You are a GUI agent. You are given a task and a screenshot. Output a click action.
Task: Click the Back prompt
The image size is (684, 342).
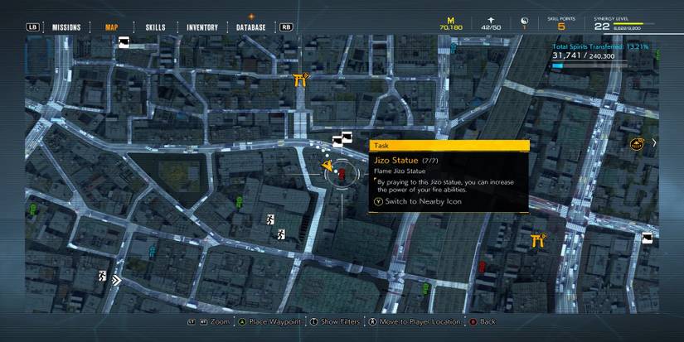pos(483,321)
